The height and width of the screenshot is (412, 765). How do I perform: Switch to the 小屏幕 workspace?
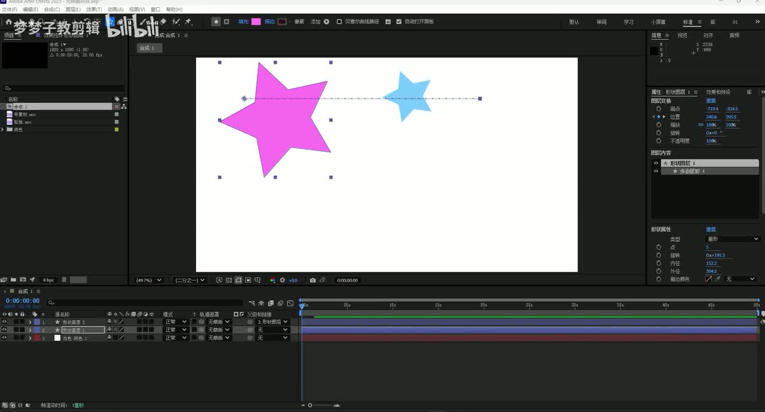(658, 22)
